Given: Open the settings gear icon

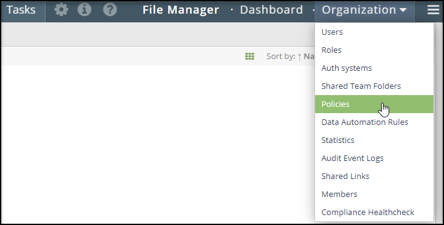Looking at the screenshot, I should (x=61, y=10).
